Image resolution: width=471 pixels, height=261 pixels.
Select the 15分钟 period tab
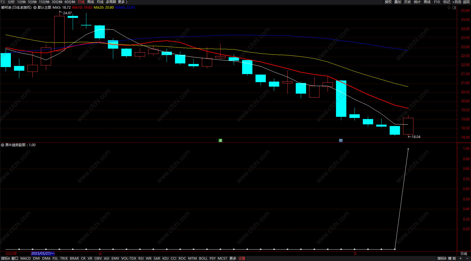44,2
